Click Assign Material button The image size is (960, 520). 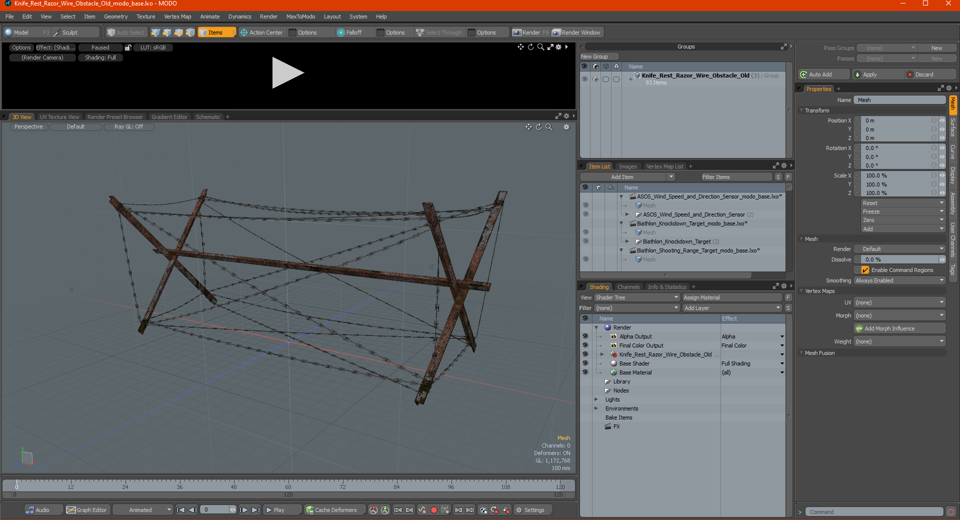[732, 297]
